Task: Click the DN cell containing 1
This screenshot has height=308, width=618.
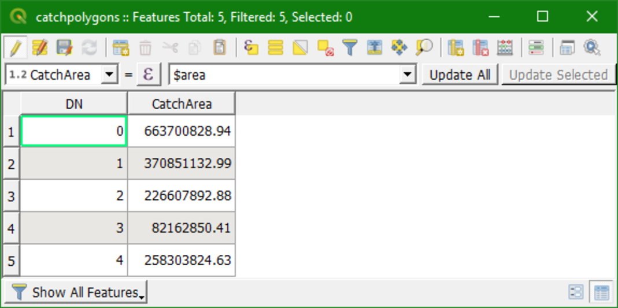Action: click(x=73, y=164)
